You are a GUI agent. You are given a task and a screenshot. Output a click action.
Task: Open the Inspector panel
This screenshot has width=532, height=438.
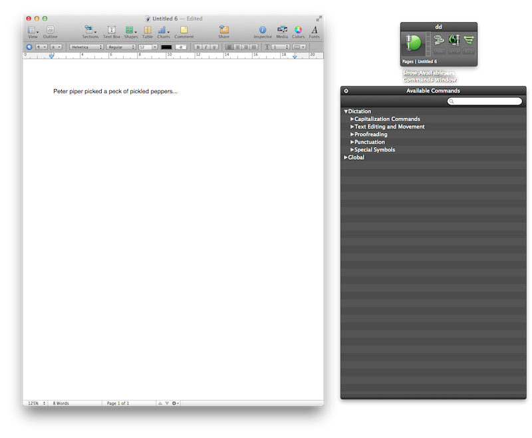click(263, 32)
